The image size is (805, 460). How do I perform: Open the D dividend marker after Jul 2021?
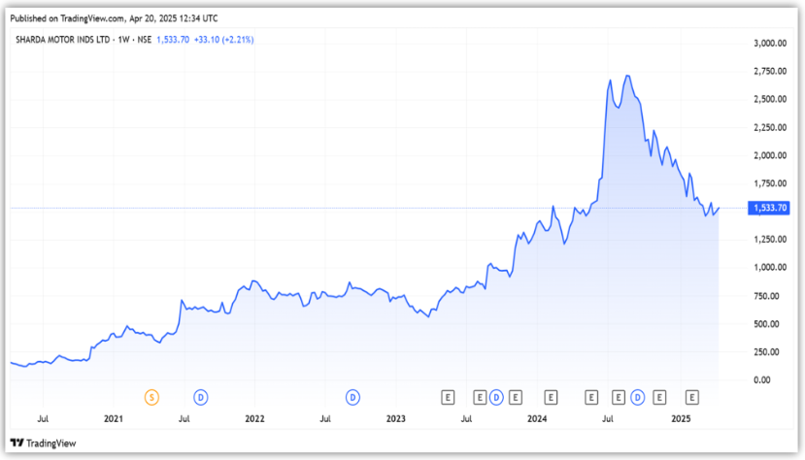click(x=201, y=396)
